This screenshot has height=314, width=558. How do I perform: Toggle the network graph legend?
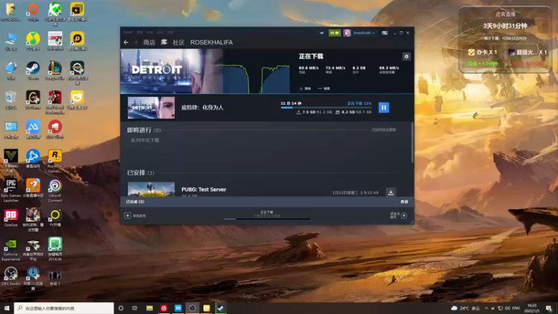306,89
